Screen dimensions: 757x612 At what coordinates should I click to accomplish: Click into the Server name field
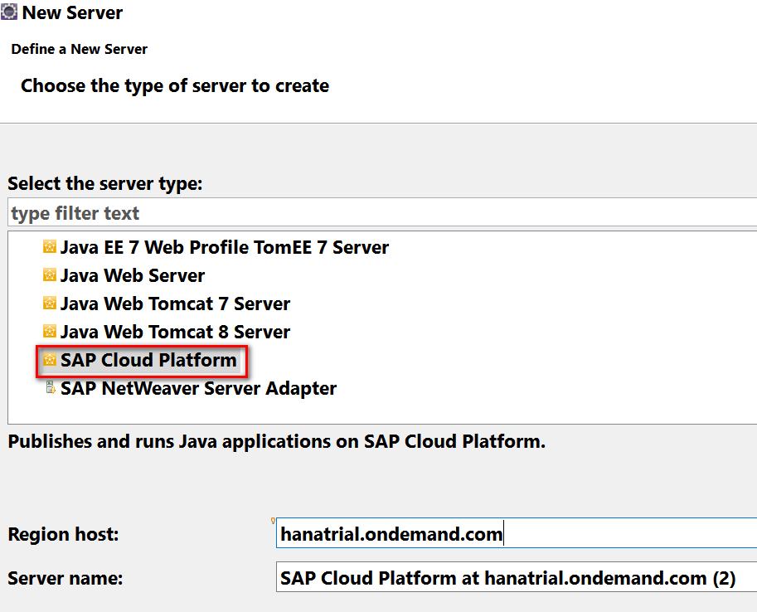pos(517,576)
